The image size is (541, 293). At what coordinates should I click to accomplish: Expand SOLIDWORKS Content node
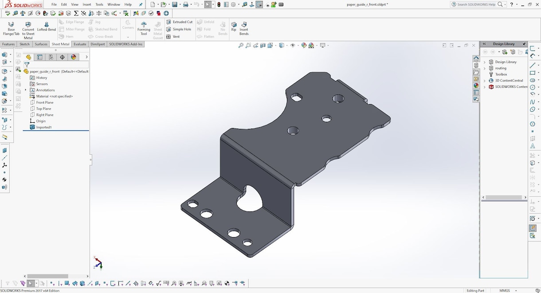coord(485,87)
